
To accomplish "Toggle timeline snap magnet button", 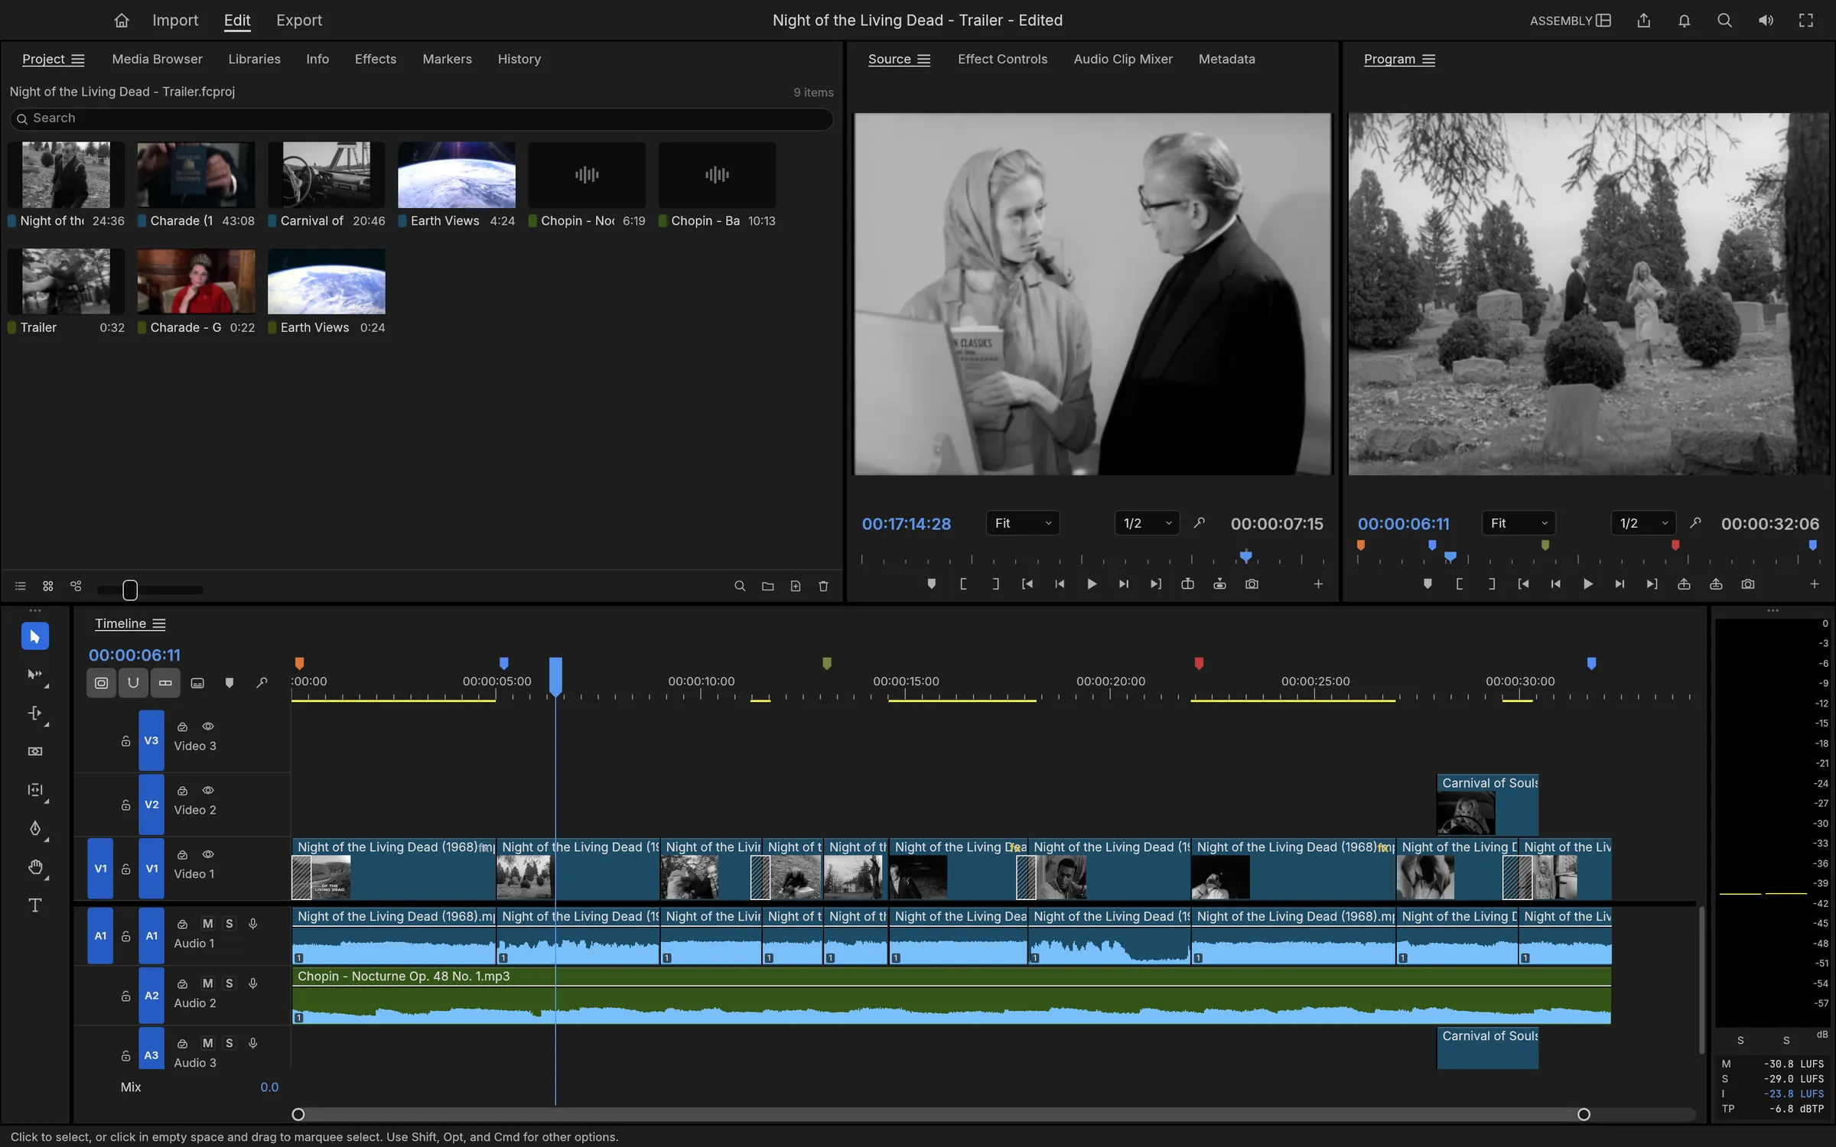I will click(x=133, y=683).
